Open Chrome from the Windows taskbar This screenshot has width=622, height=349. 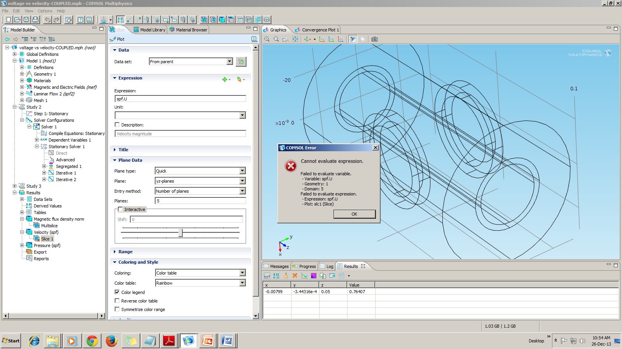tap(92, 341)
